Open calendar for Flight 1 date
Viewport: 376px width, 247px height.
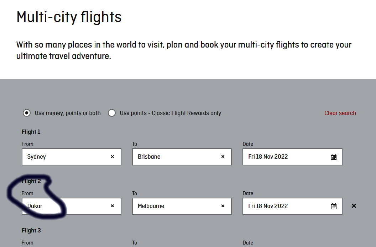[x=334, y=157]
